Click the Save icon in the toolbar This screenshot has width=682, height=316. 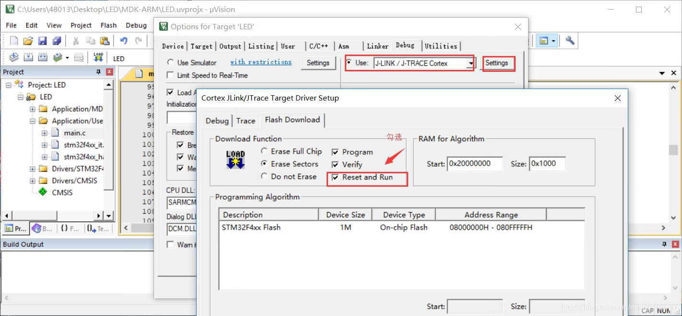coord(42,41)
